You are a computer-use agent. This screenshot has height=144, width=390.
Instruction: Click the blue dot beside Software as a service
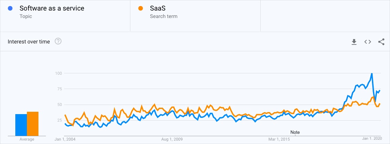[11, 8]
